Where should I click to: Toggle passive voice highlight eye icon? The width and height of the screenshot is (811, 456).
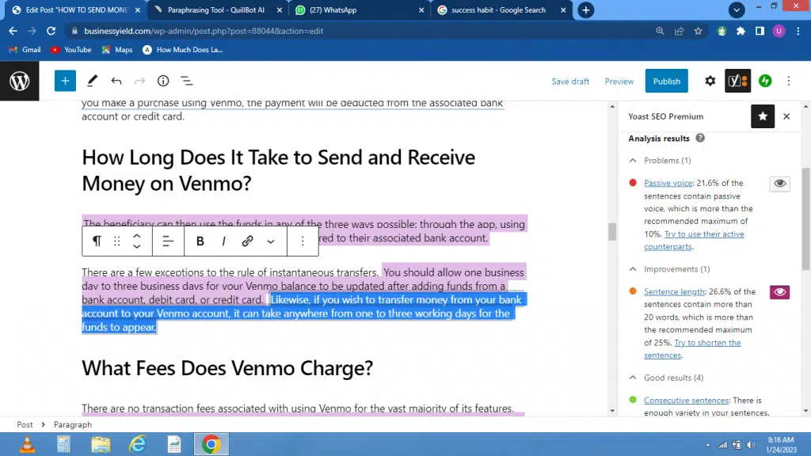pyautogui.click(x=779, y=184)
